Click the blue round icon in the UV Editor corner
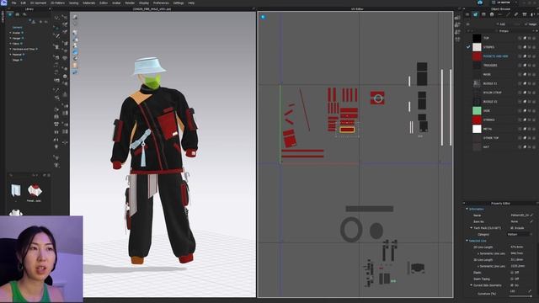 coord(263,17)
